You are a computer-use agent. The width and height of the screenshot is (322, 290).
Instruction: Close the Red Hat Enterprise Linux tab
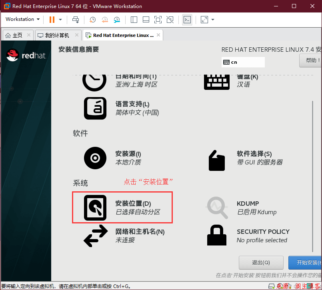pos(158,35)
